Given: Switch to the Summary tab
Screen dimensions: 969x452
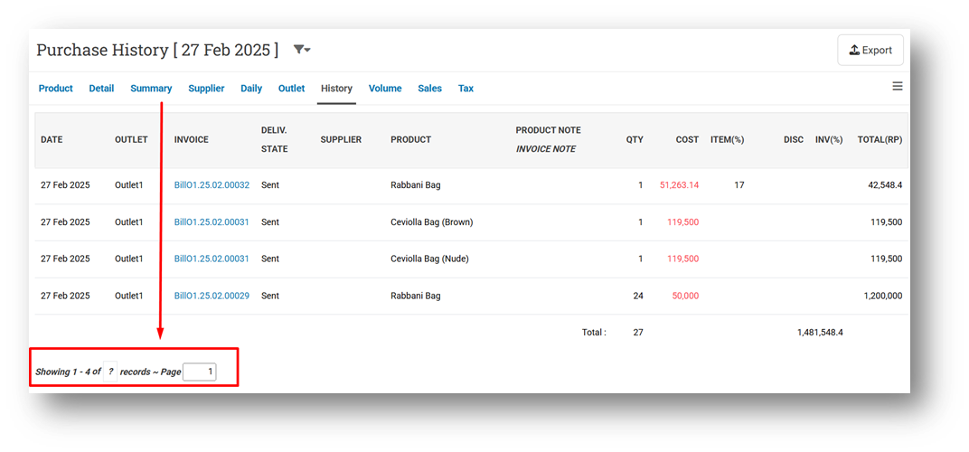Looking at the screenshot, I should pos(151,89).
